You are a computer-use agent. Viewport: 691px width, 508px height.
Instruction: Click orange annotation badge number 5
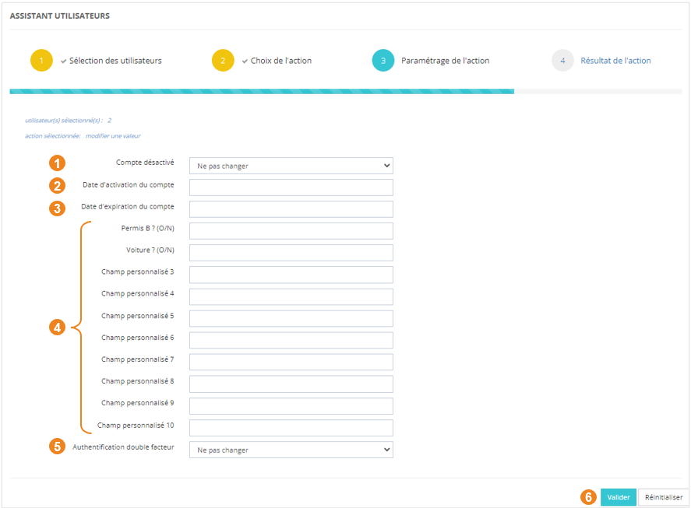[x=57, y=447]
